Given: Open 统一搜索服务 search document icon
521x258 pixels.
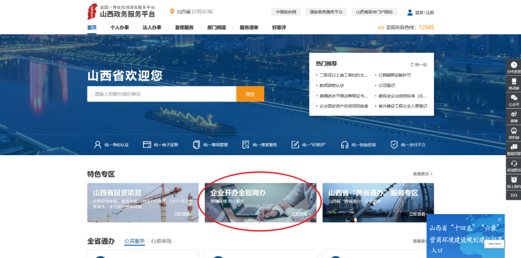Looking at the screenshot, I should click(245, 145).
